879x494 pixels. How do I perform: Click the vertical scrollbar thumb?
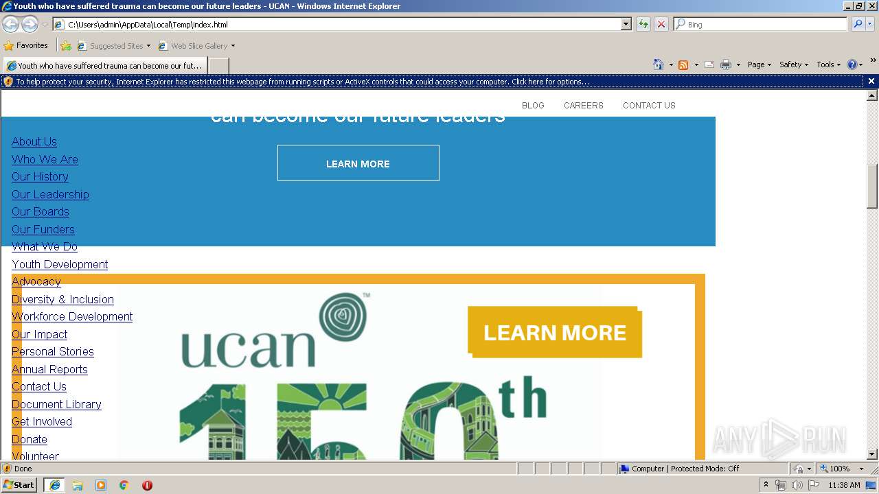(x=872, y=186)
